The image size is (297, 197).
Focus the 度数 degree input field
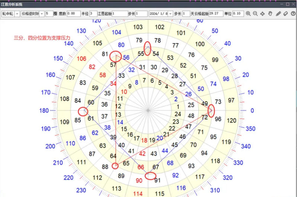74,14
